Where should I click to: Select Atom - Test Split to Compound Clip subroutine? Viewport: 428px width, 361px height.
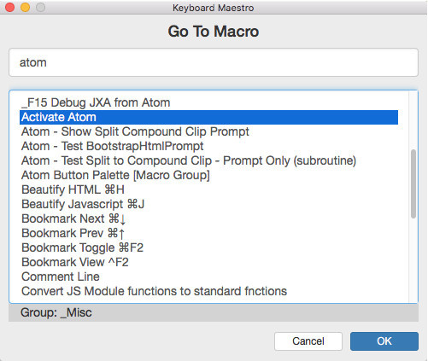208,160
